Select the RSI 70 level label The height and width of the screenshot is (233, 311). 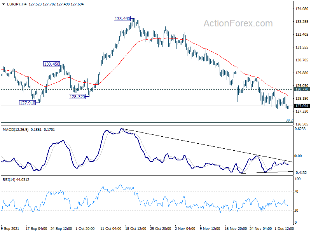click(296, 191)
